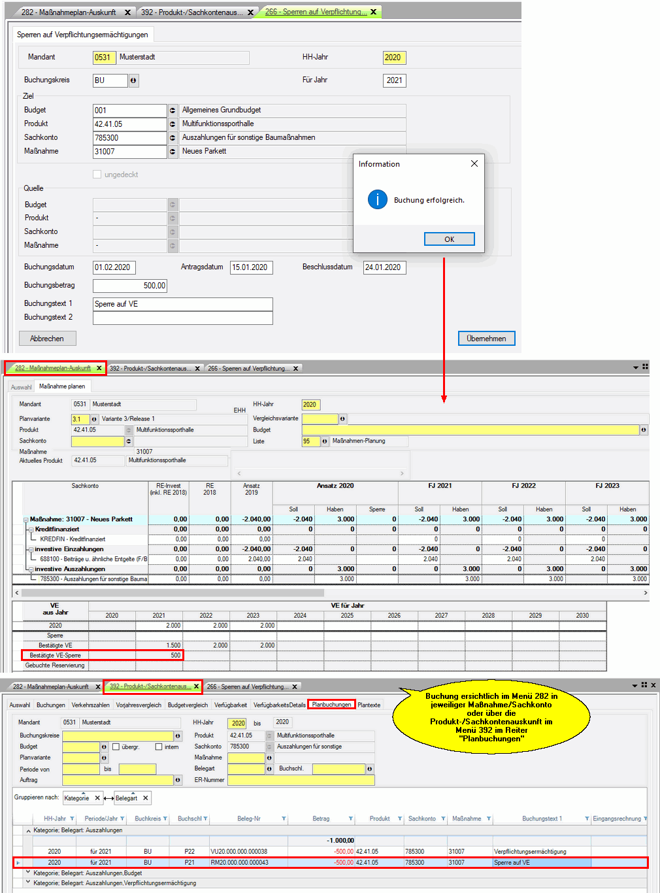Collapse the Maßnahme 31007 - Neues Parkett row
This screenshot has height=893, width=660.
pos(26,520)
